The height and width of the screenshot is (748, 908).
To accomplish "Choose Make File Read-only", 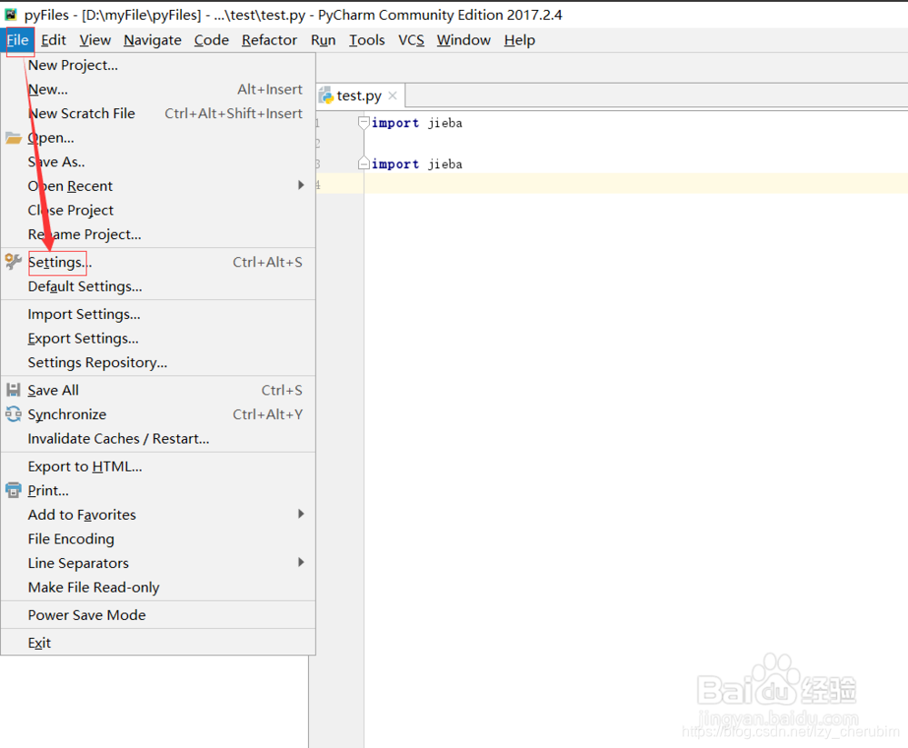I will (x=158, y=588).
